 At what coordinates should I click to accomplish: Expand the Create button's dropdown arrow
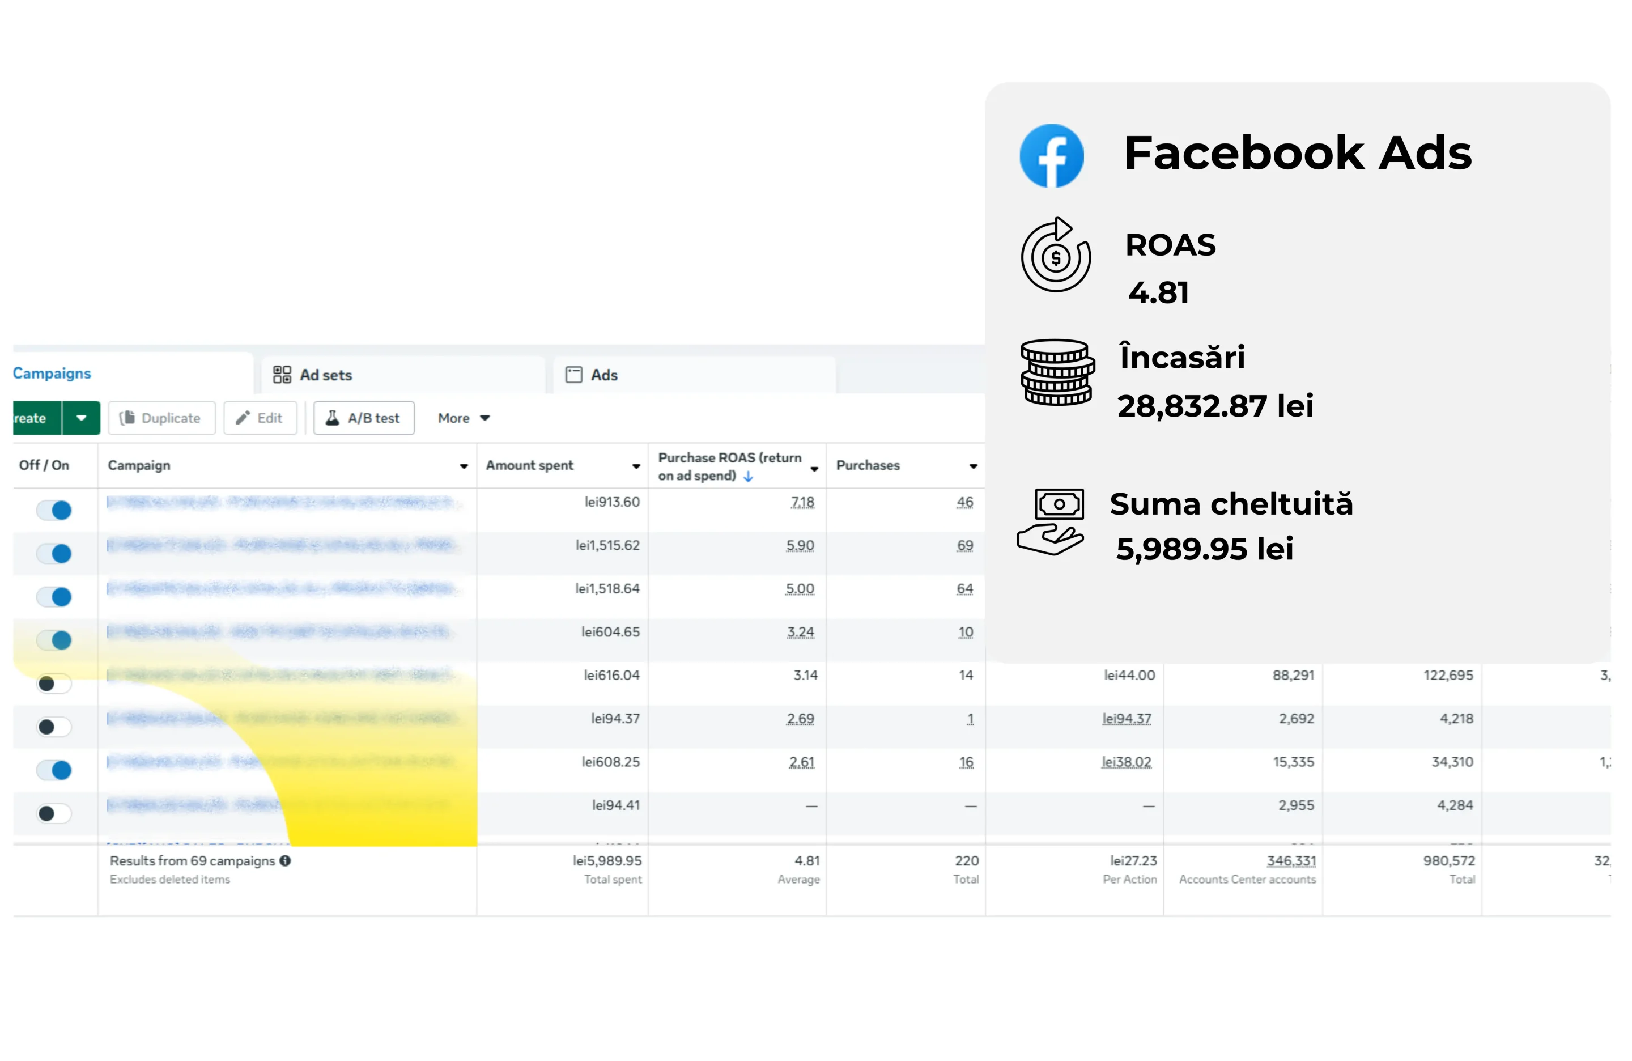coord(82,418)
